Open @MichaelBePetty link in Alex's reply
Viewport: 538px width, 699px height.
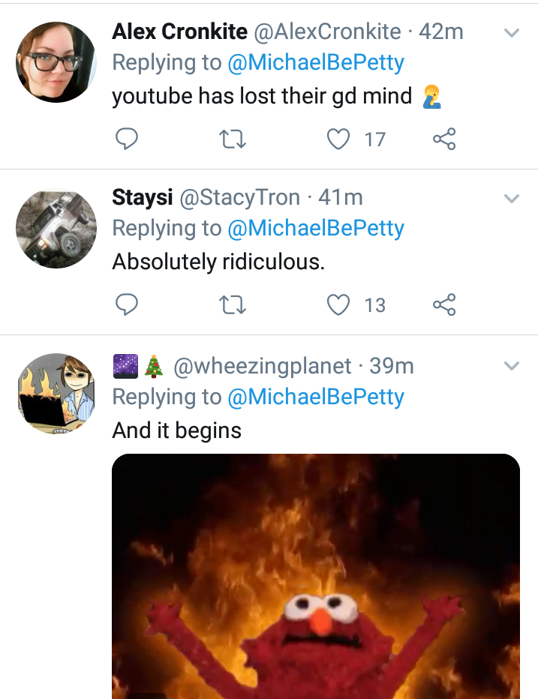316,62
